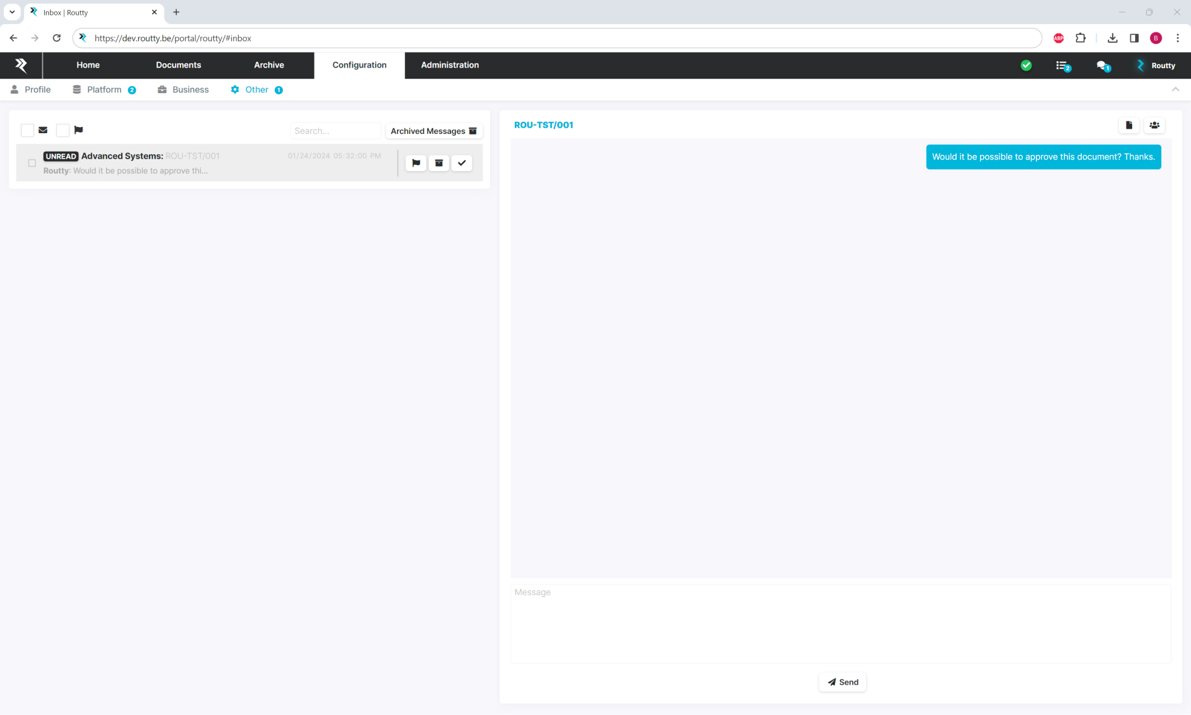The image size is (1191, 715).
Task: Open the task list icon in header
Action: tap(1063, 66)
